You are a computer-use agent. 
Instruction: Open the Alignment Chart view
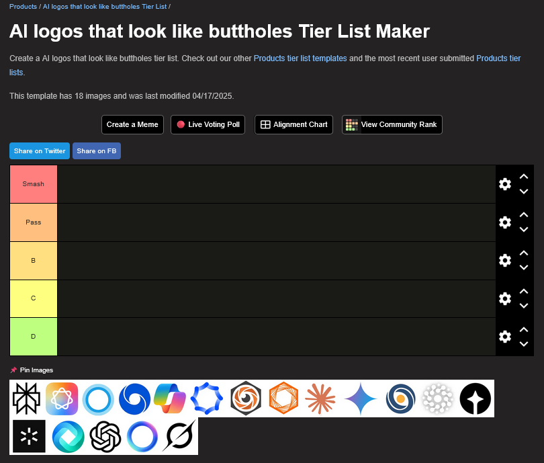[x=293, y=124]
